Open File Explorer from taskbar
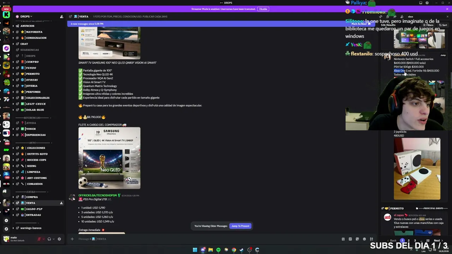Screen dimensions: 452x254 click(x=210, y=250)
